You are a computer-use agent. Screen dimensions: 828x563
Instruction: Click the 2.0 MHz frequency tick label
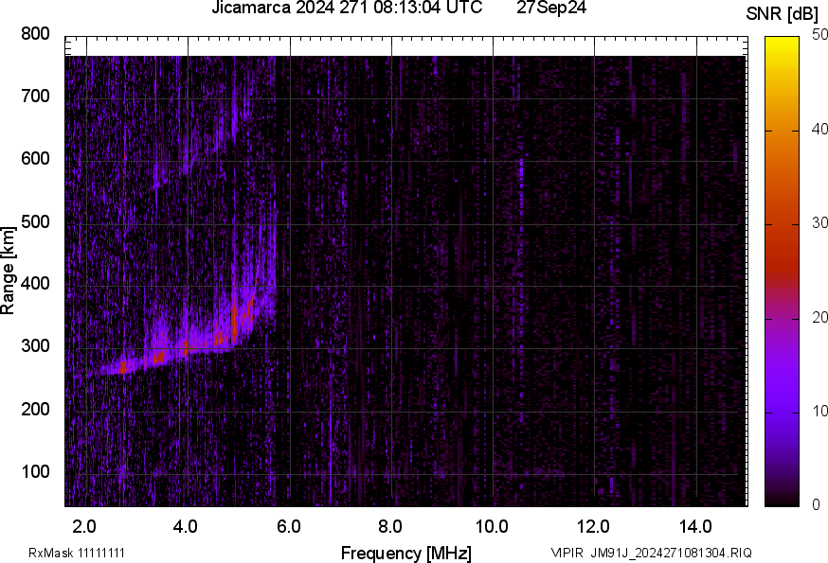84,526
